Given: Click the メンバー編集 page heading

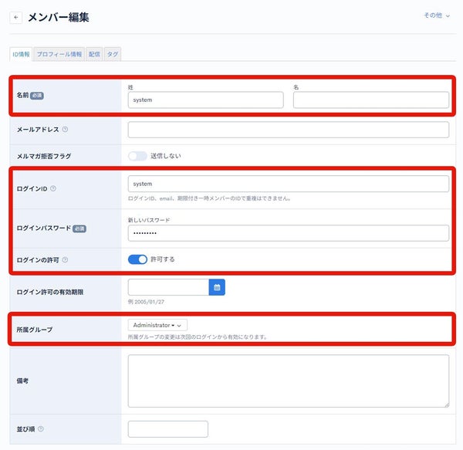Looking at the screenshot, I should [x=59, y=18].
